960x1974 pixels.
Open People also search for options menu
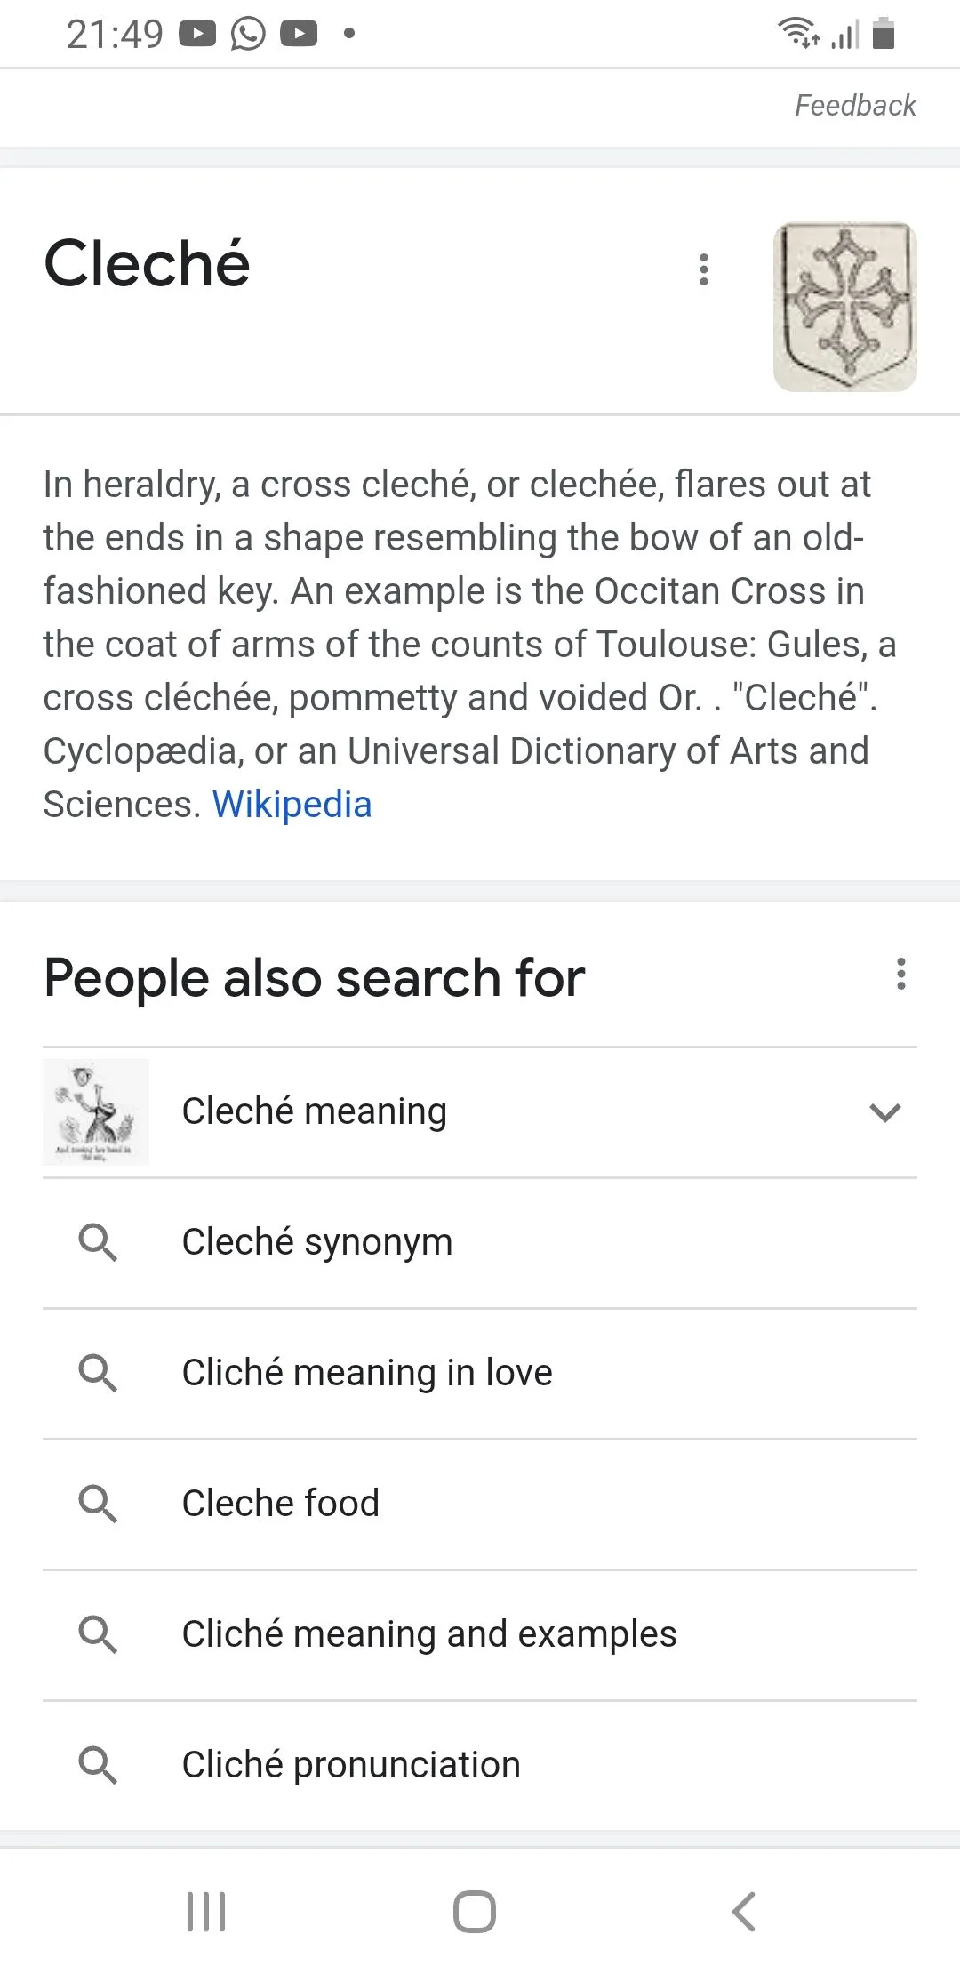point(901,975)
